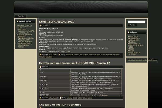Screen dimensions: 162x108
Task: Select the SCALETEXT table cell
Action: [55, 89]
